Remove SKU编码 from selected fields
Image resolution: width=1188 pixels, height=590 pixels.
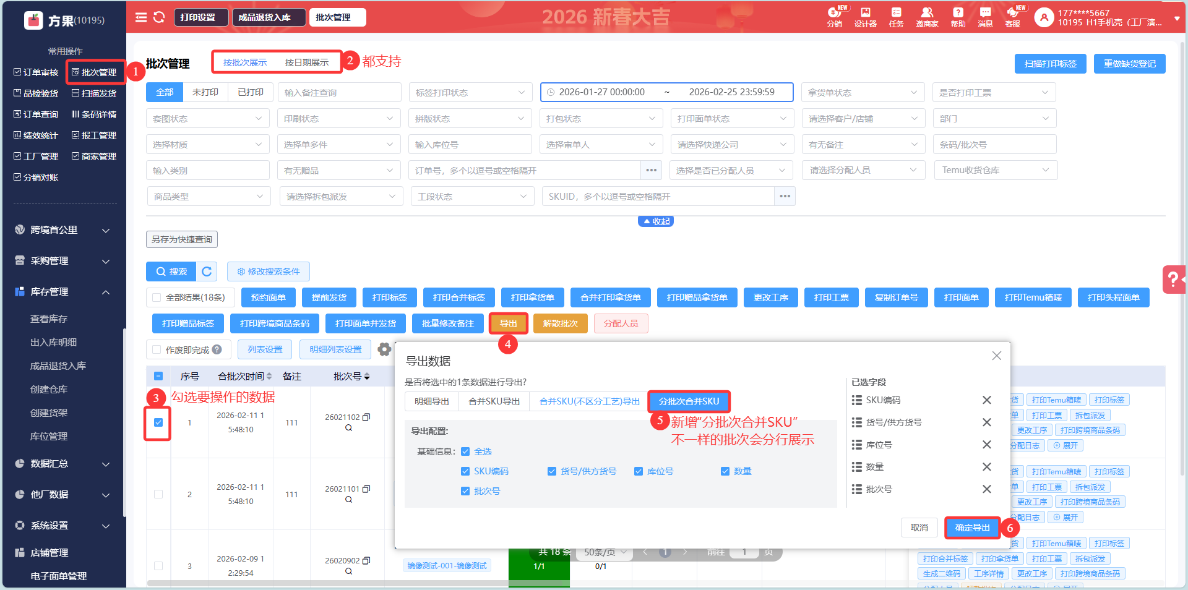987,400
